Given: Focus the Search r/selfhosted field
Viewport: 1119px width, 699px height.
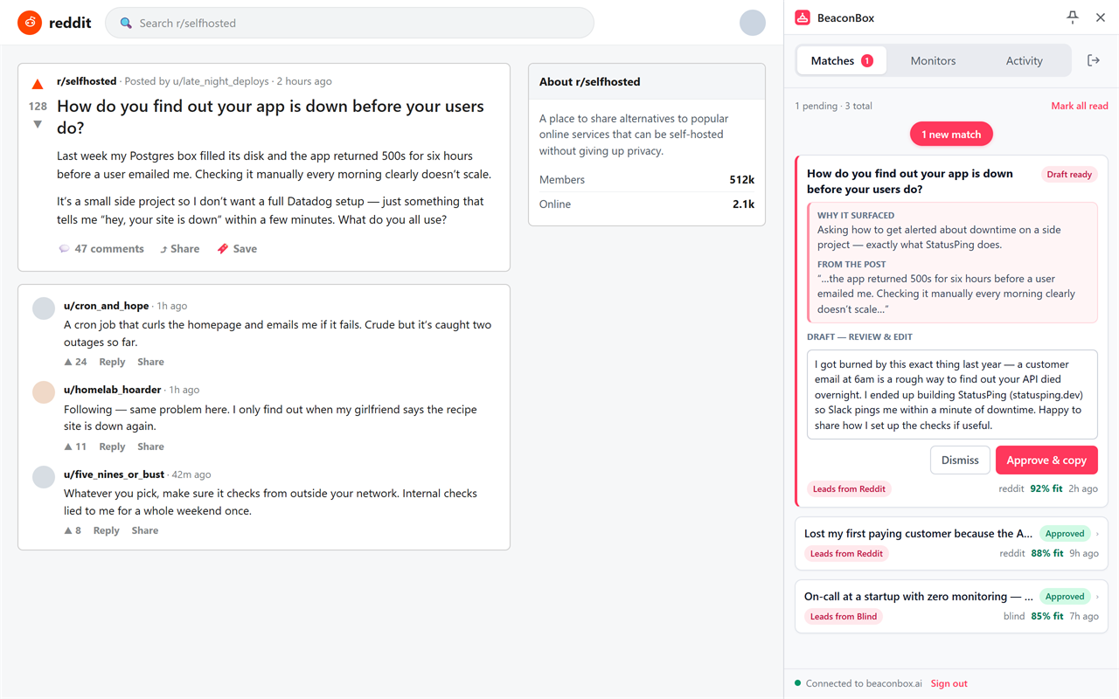Looking at the screenshot, I should 350,23.
